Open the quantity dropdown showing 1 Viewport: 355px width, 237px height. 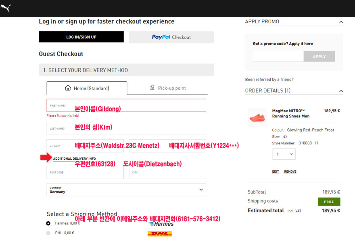pos(284,154)
